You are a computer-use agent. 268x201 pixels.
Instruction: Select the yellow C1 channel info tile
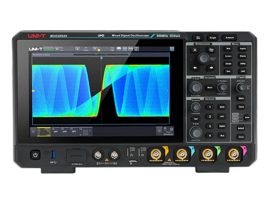tap(44, 132)
